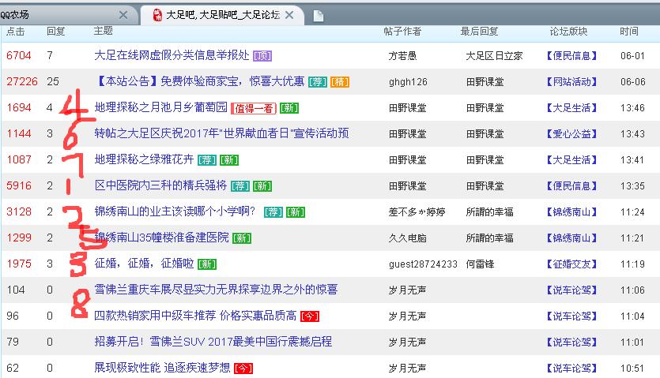Click the 荐 badge on 区中医院 post
660x378 pixels.
[x=240, y=186]
